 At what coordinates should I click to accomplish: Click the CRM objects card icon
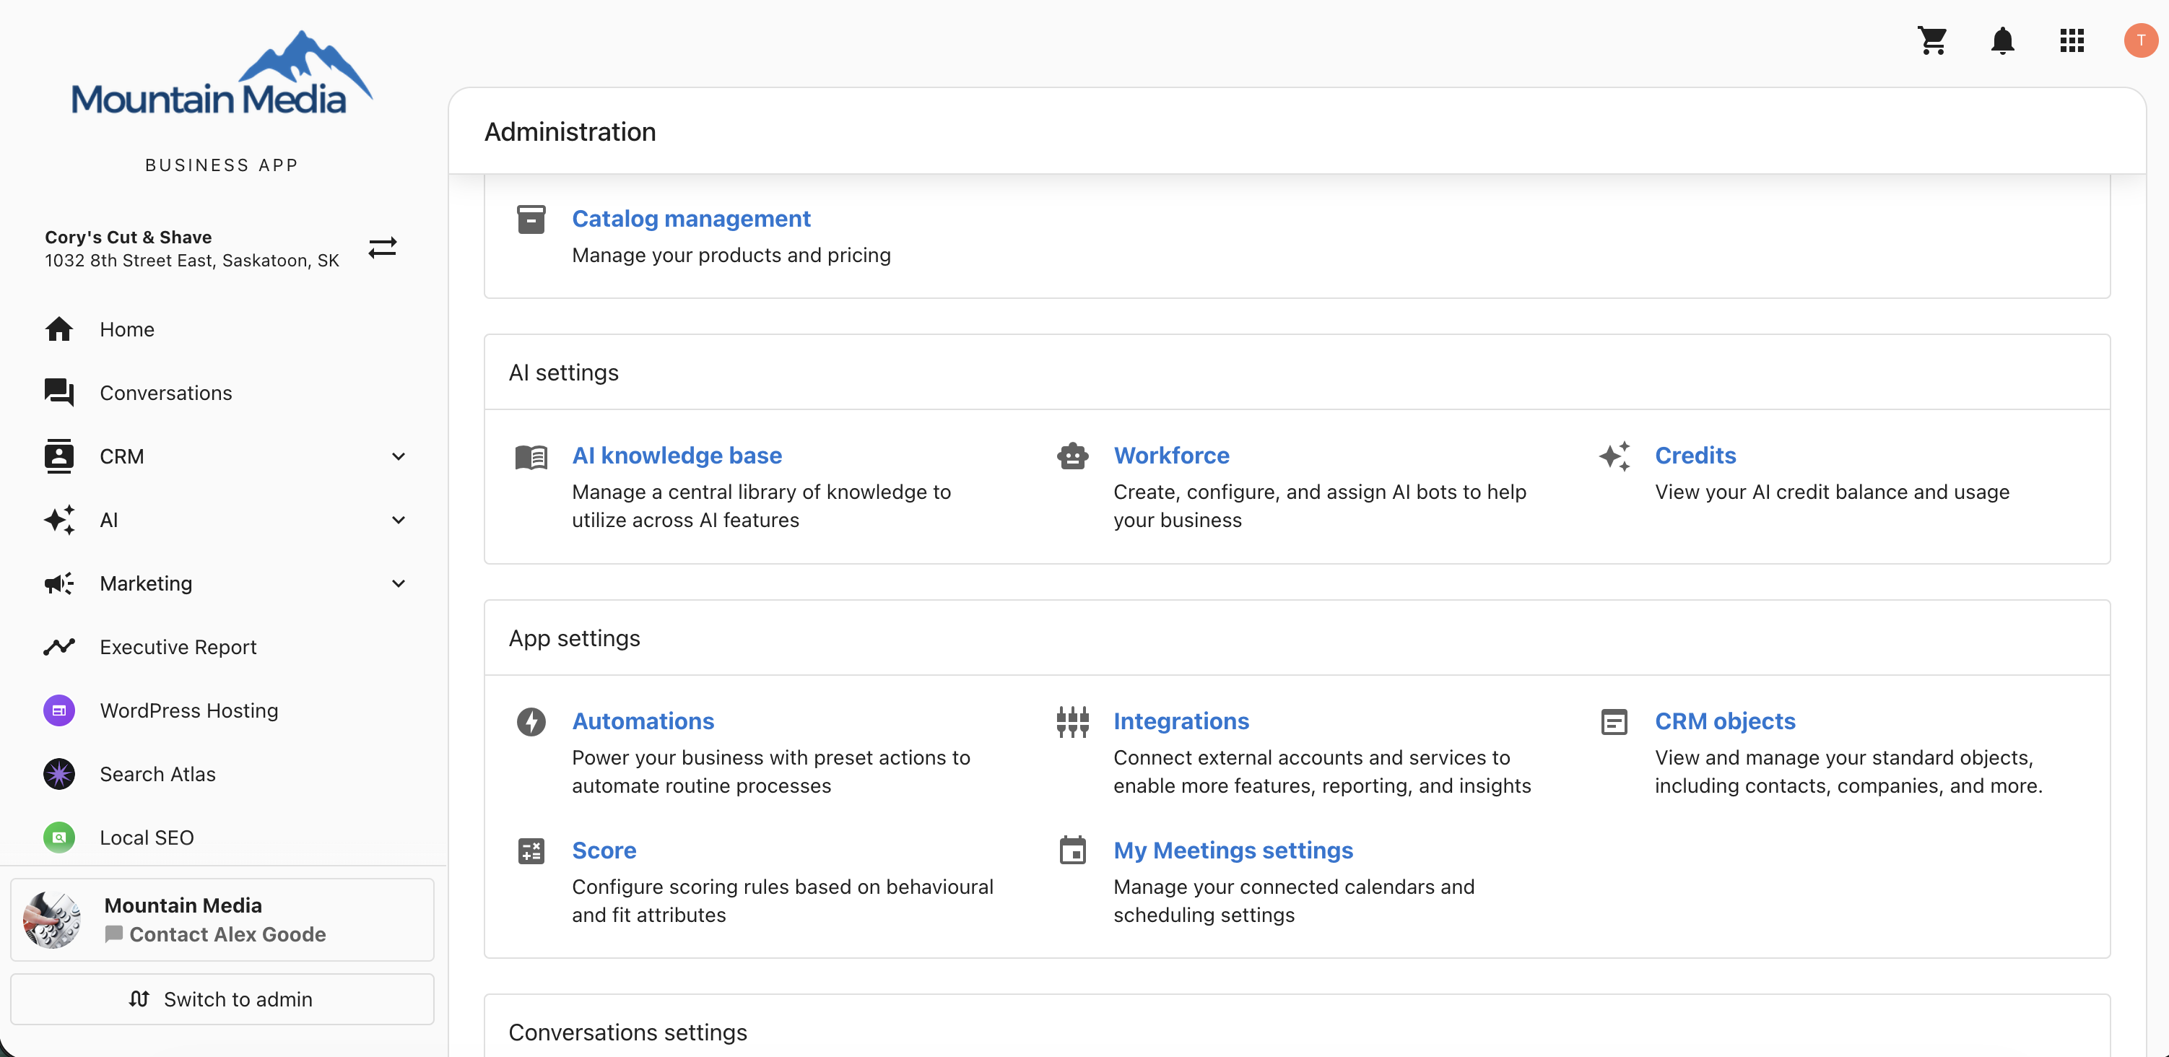tap(1614, 722)
